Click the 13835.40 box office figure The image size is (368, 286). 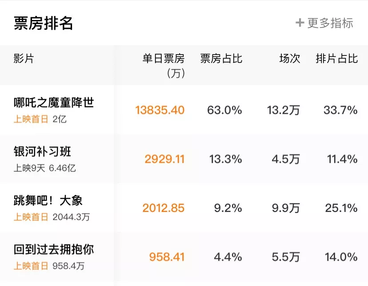tap(160, 110)
